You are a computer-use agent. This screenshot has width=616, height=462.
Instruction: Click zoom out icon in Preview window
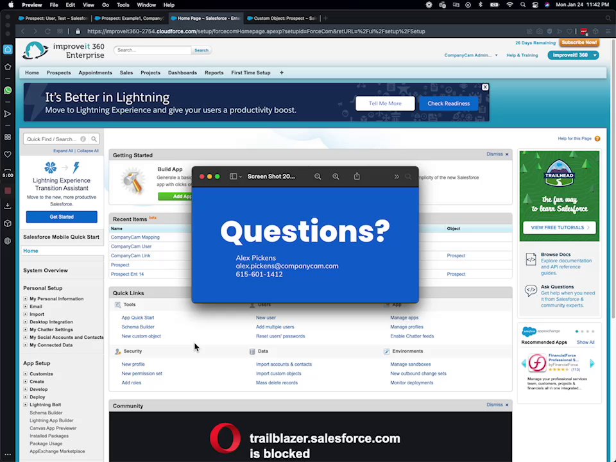point(318,177)
